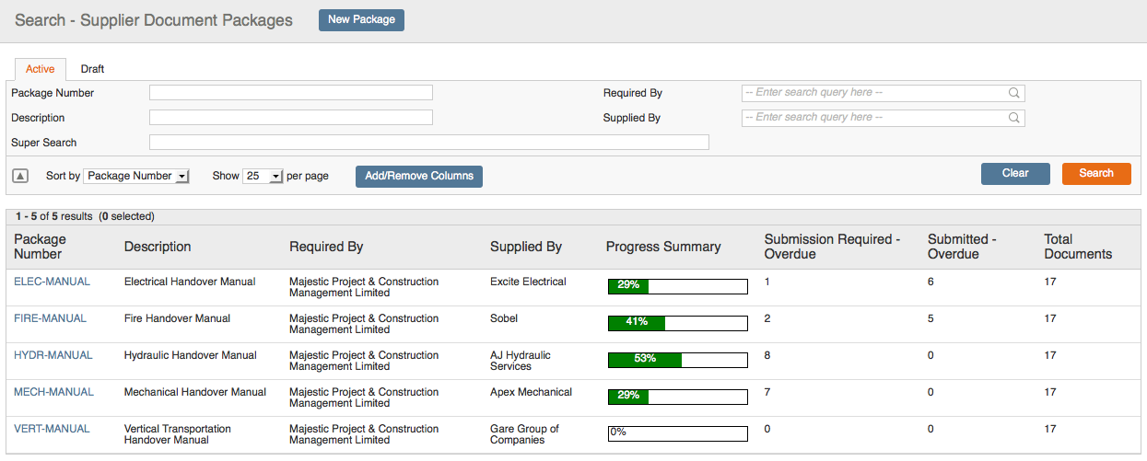Screen dimensions: 1147x461
Task: Collapse search panel with up-arrow icon
Action: pyautogui.click(x=20, y=176)
